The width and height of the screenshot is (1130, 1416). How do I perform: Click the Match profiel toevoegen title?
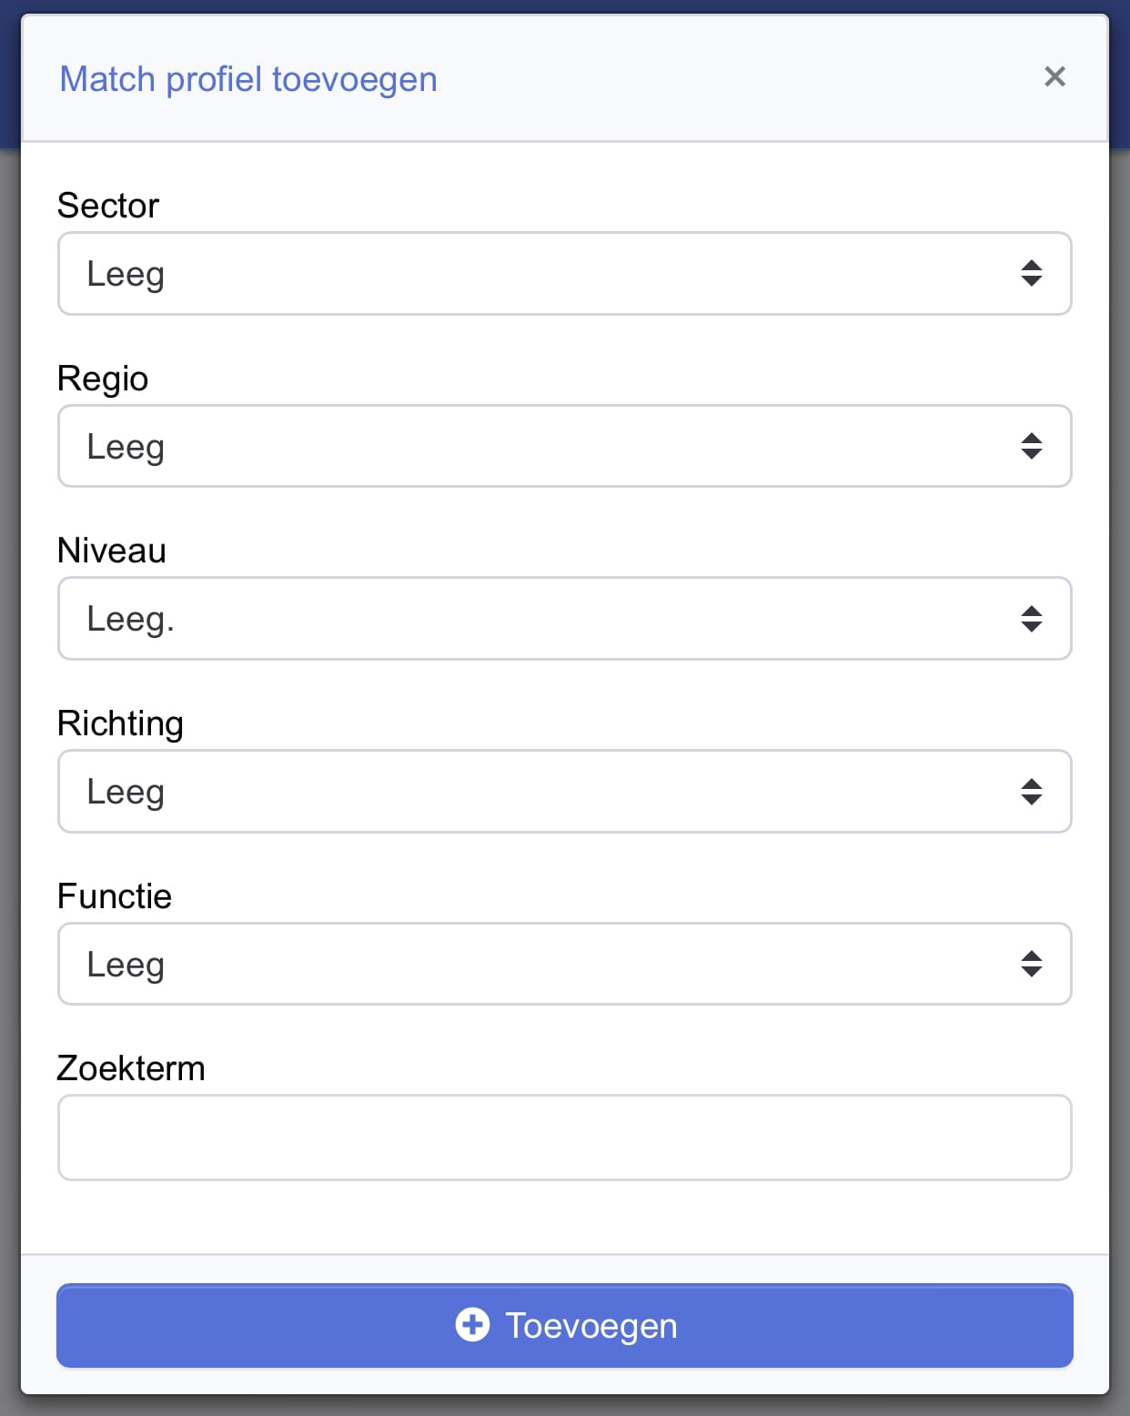248,79
